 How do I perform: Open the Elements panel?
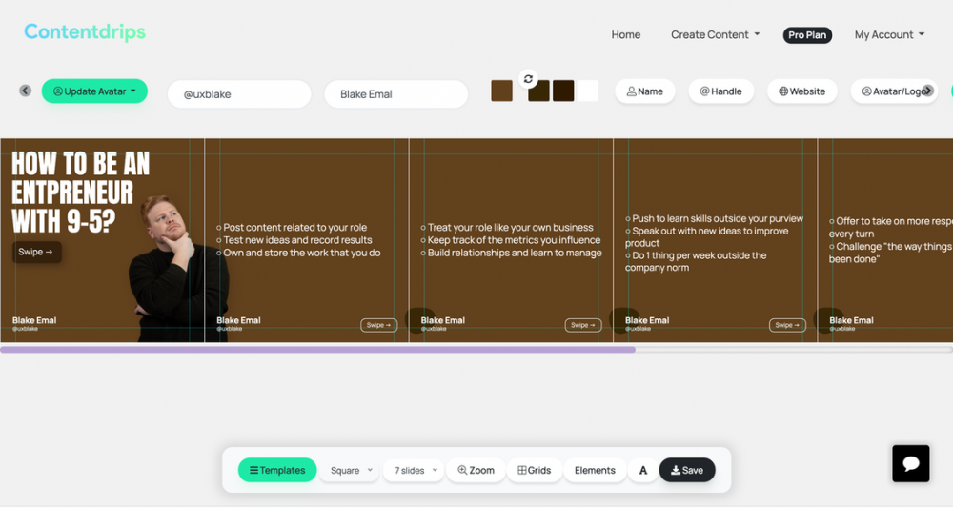pos(595,470)
